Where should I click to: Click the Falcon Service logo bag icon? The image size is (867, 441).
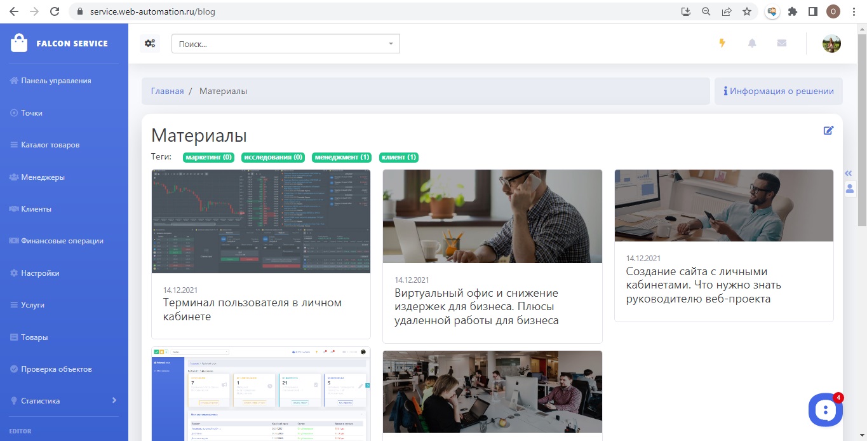click(x=20, y=43)
